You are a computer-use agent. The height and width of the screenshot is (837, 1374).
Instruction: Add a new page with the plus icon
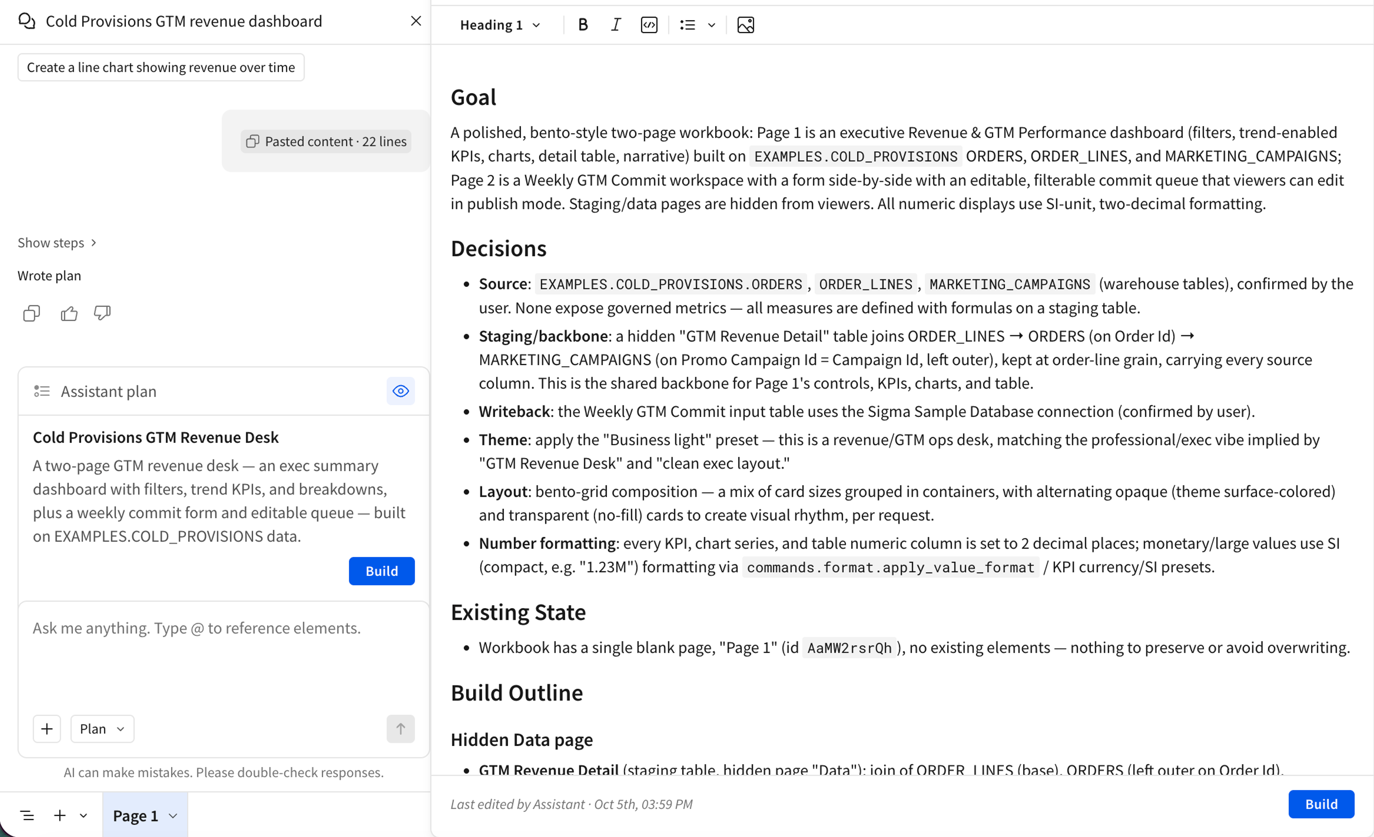click(59, 816)
